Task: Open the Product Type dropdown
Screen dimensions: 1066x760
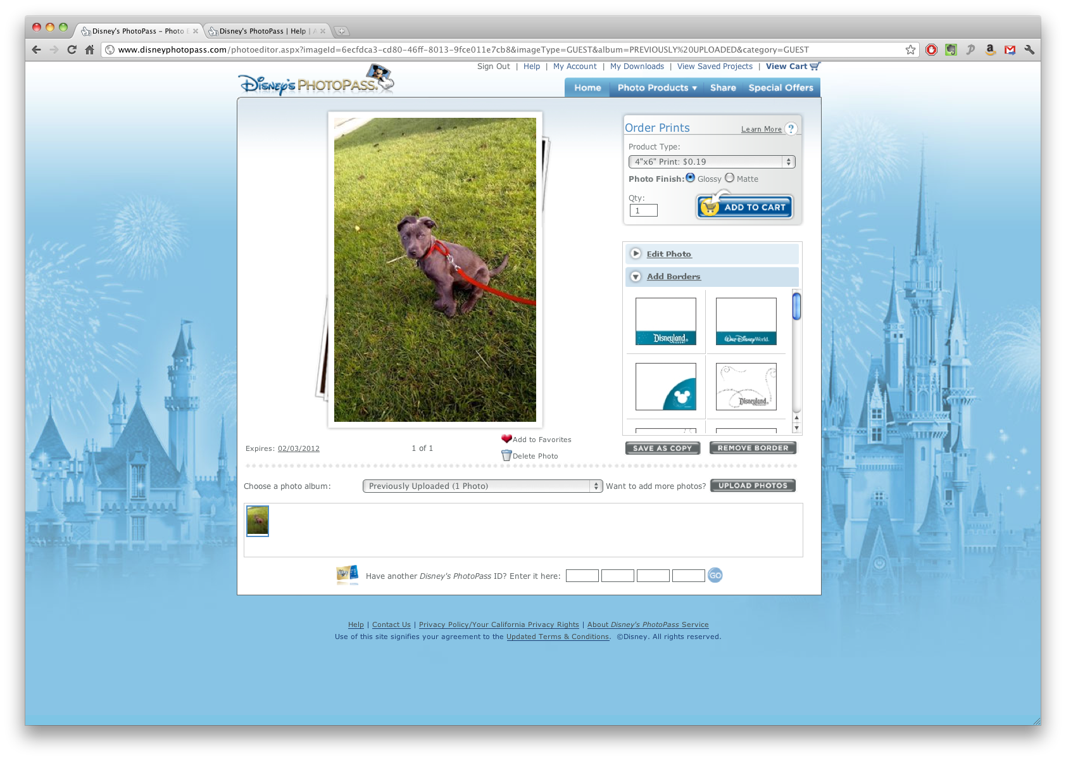Action: pyautogui.click(x=712, y=161)
